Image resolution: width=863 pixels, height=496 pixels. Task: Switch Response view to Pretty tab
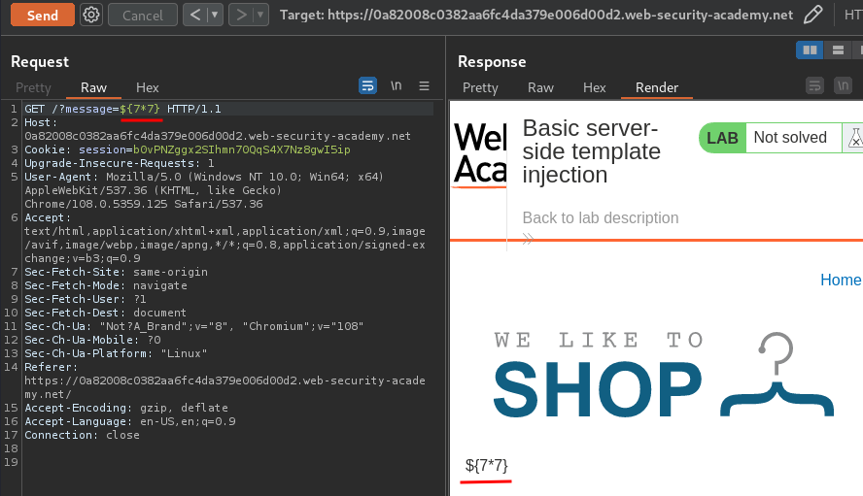point(480,87)
